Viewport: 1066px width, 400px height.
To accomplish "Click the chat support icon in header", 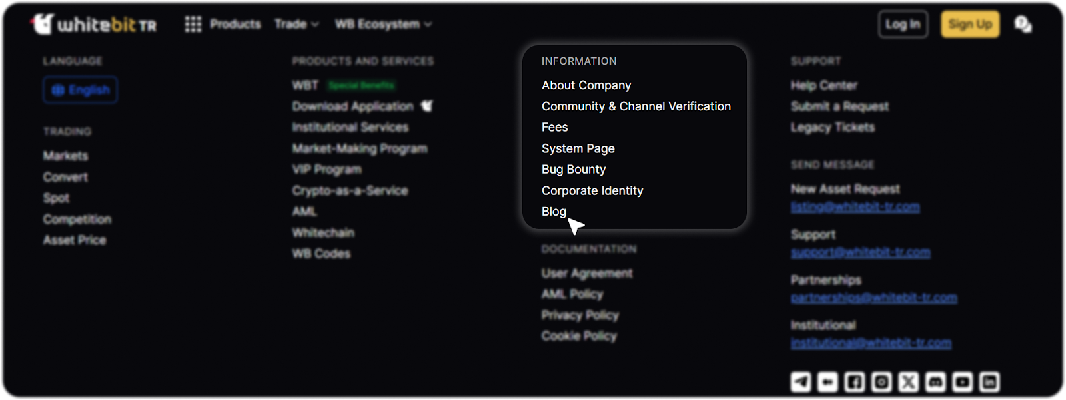I will point(1023,25).
